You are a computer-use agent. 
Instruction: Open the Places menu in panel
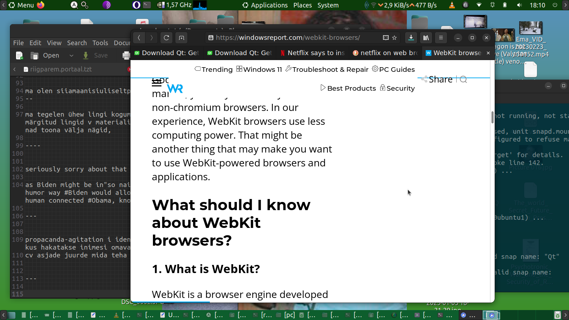pos(303,5)
